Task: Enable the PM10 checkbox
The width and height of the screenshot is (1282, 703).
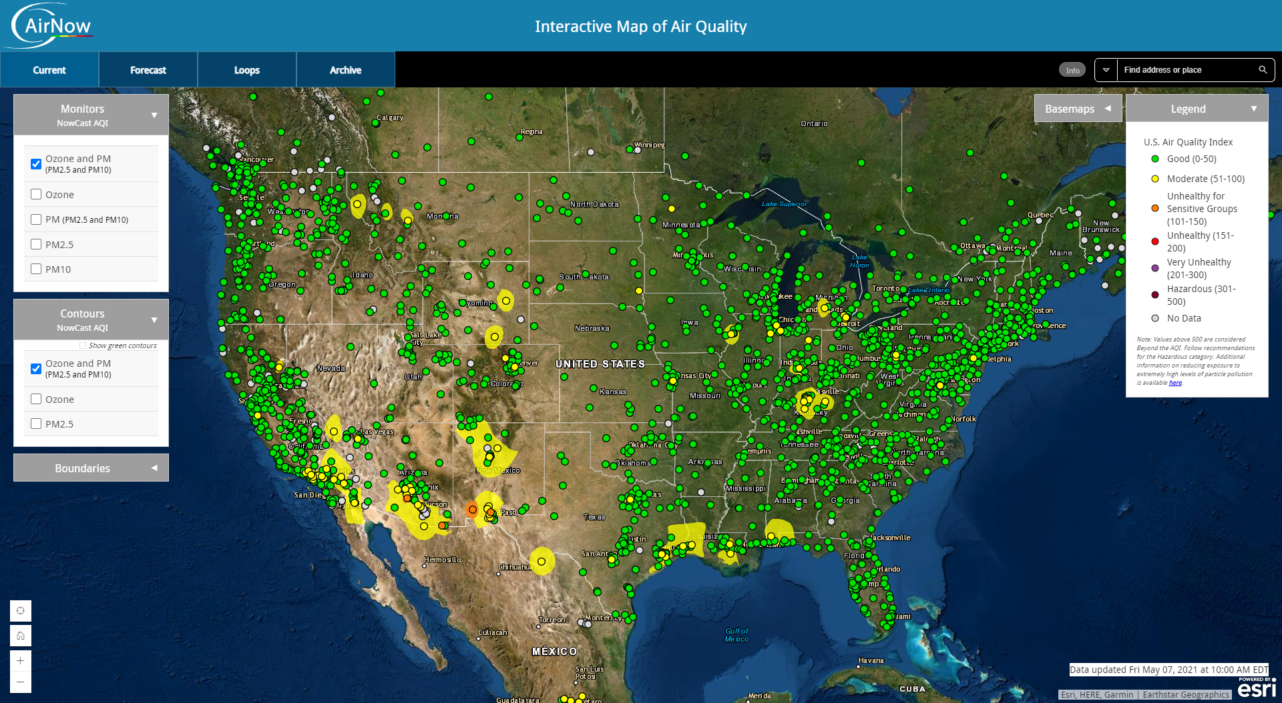Action: click(x=36, y=269)
